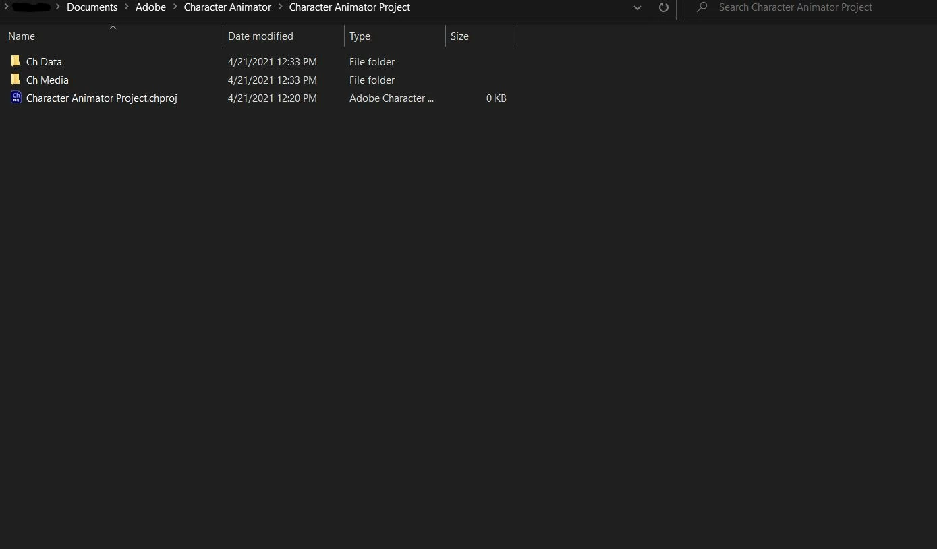Click Character Animator Project breadcrumb

click(x=349, y=7)
